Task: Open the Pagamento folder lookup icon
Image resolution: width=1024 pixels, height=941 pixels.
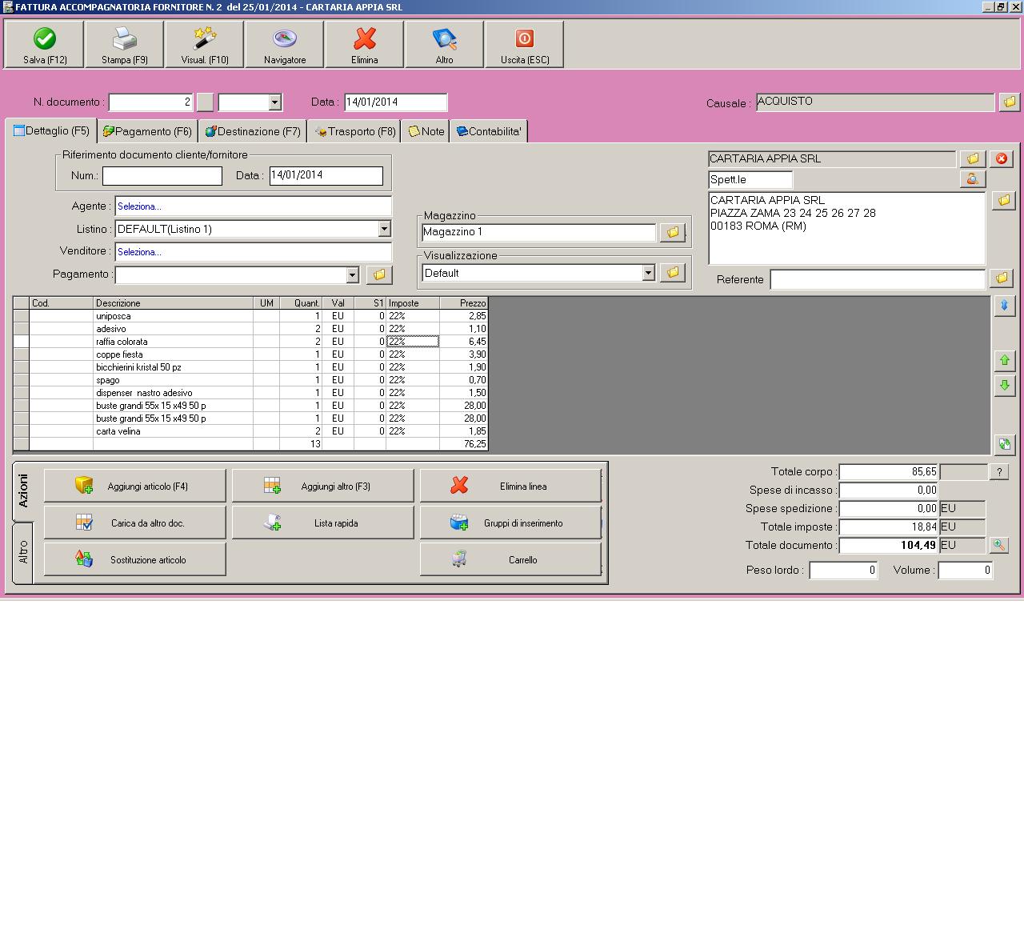Action: coord(379,274)
